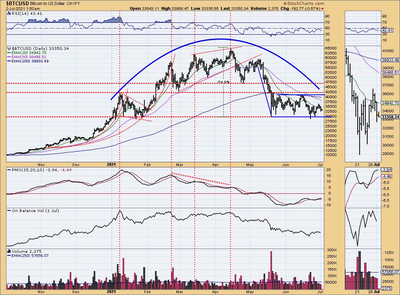Click the 41000 axis label in zoom panel

click(388, 51)
